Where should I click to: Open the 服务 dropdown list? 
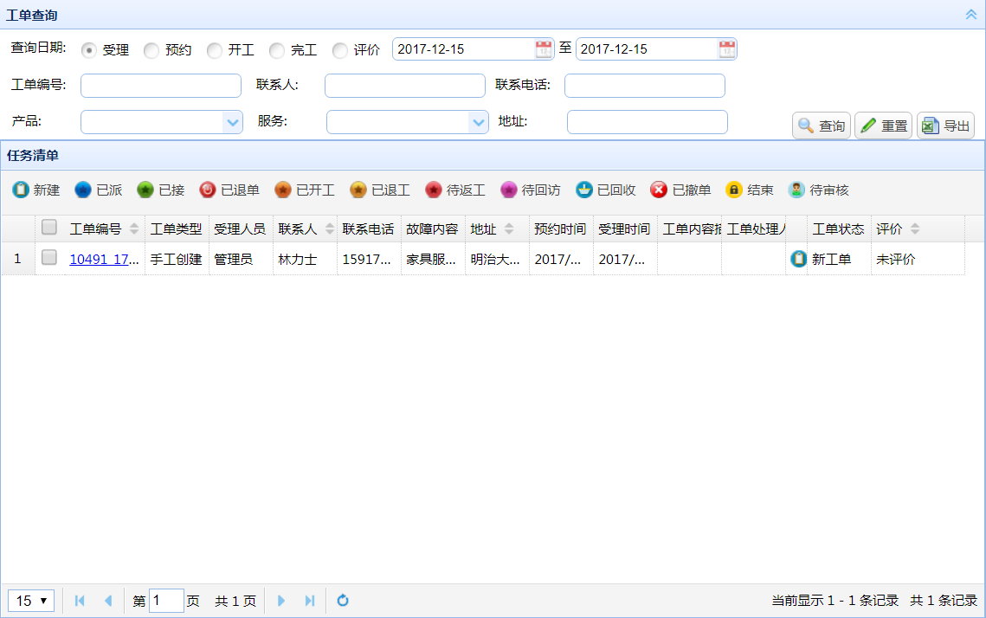pyautogui.click(x=479, y=122)
